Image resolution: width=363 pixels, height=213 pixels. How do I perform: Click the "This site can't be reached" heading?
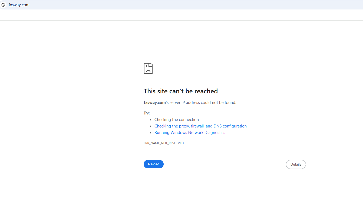click(x=180, y=91)
